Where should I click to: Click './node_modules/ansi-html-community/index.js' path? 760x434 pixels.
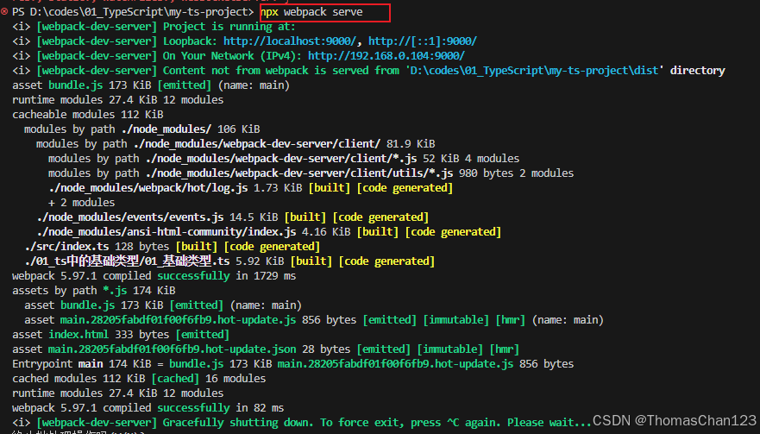click(x=166, y=232)
